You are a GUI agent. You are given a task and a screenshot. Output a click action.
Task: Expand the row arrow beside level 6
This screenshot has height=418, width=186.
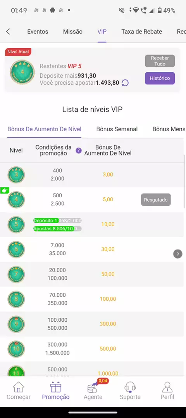pyautogui.click(x=178, y=254)
